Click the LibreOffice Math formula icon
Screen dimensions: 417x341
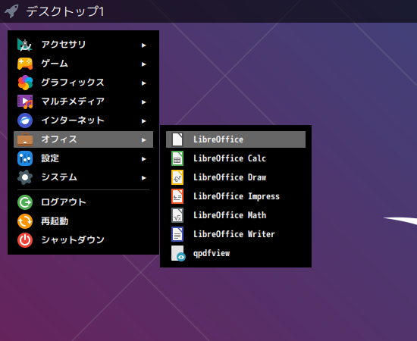tap(177, 215)
